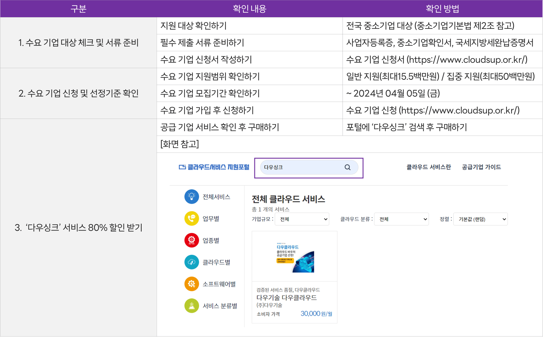Open the 클라우드서비스 지원포털 logo

pos(214,167)
